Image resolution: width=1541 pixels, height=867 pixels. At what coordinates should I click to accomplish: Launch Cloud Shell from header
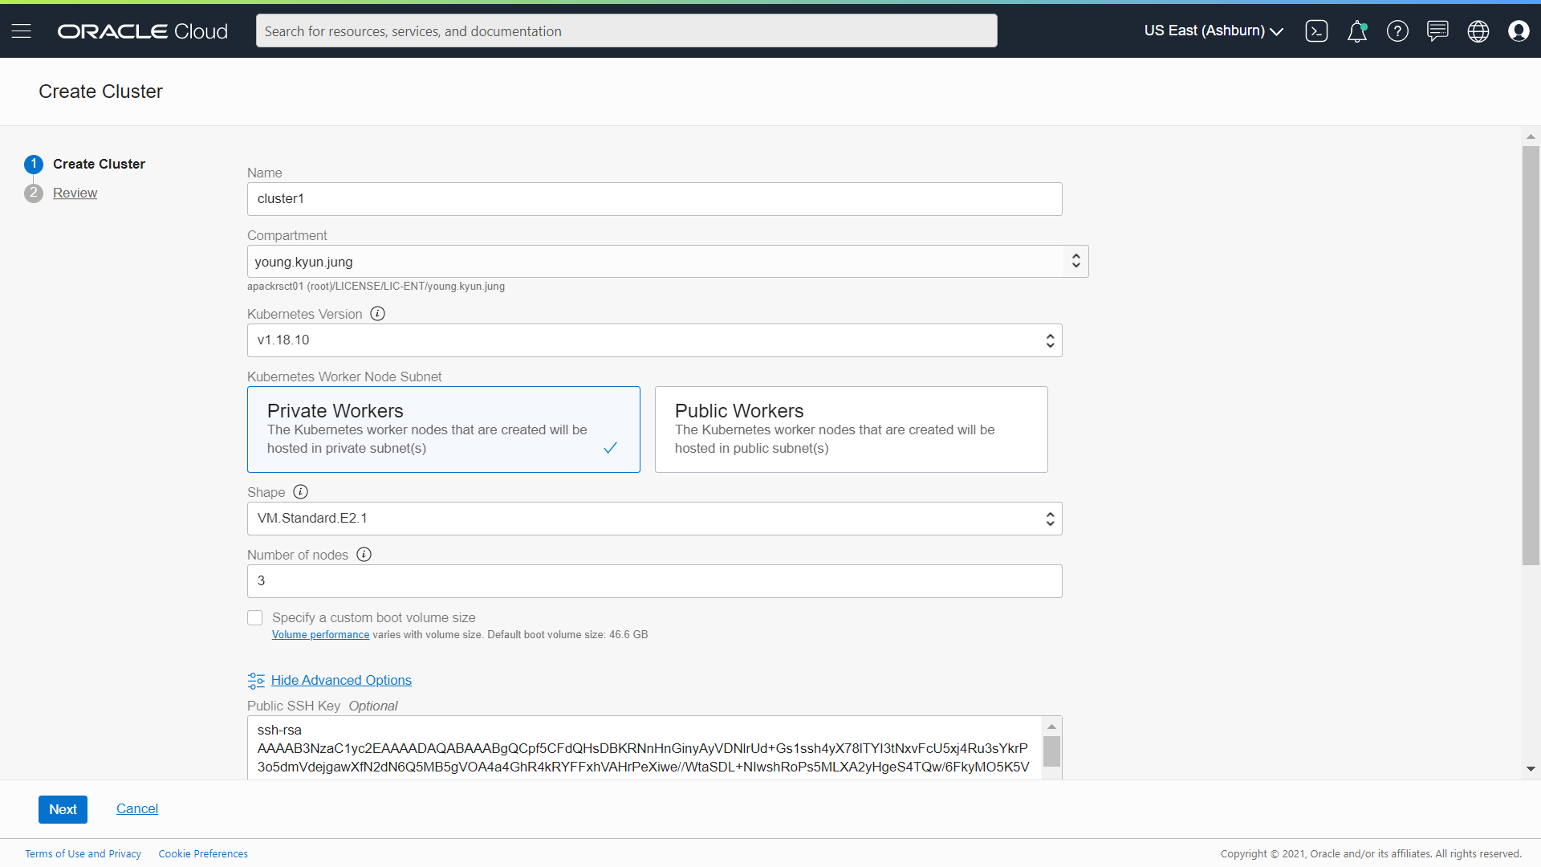point(1316,31)
